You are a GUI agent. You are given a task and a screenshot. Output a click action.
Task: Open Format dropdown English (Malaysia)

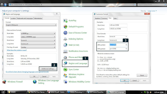point(31,25)
